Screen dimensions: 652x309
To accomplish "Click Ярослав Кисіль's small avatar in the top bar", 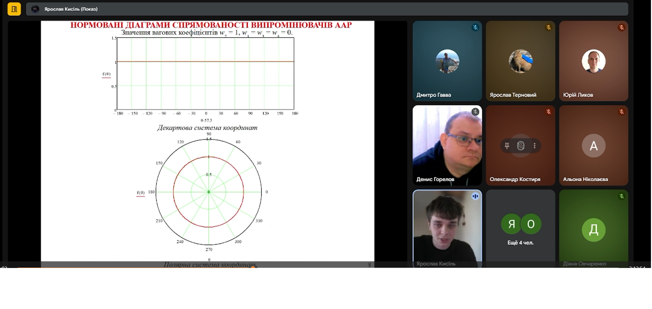I will pos(35,9).
